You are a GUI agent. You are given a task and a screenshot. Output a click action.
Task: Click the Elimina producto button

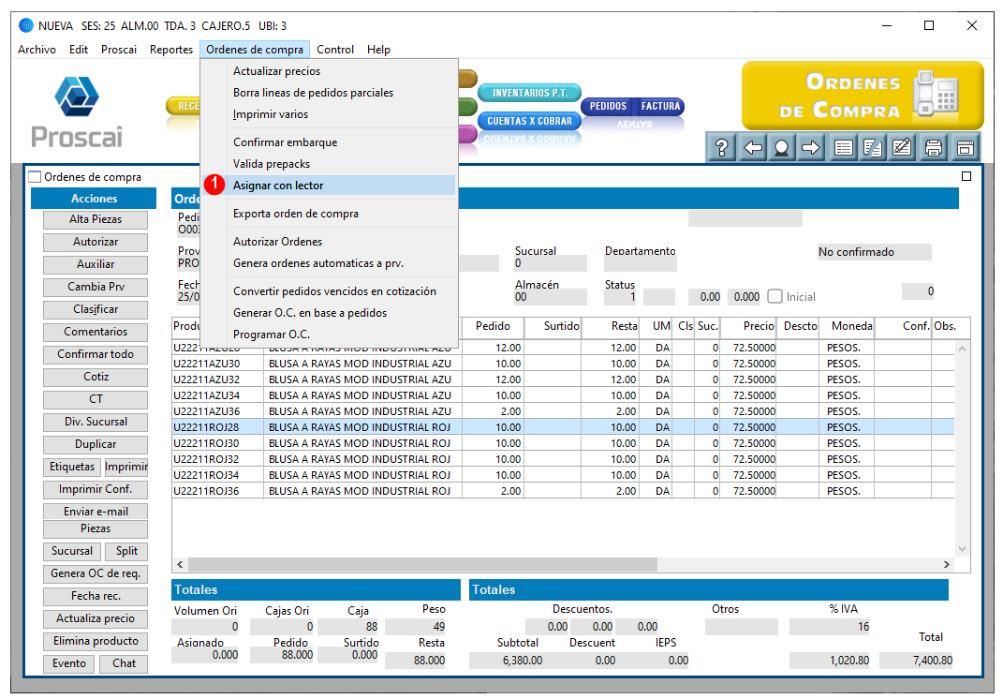(96, 642)
